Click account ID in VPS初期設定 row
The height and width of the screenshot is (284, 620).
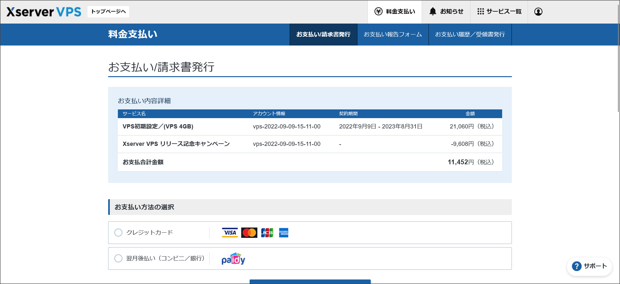click(287, 127)
